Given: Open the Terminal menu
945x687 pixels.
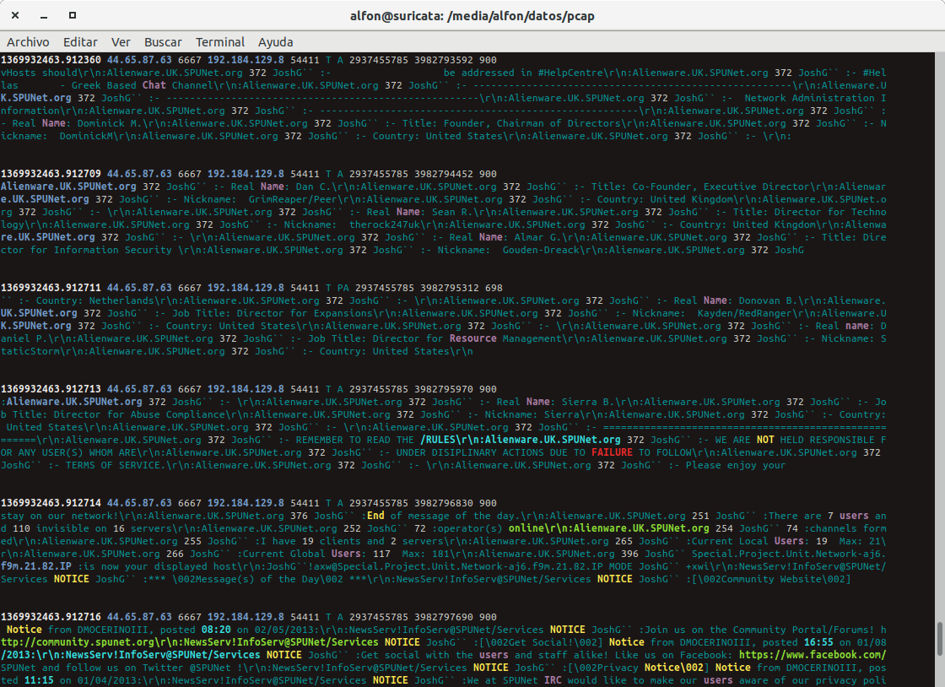Looking at the screenshot, I should point(220,42).
